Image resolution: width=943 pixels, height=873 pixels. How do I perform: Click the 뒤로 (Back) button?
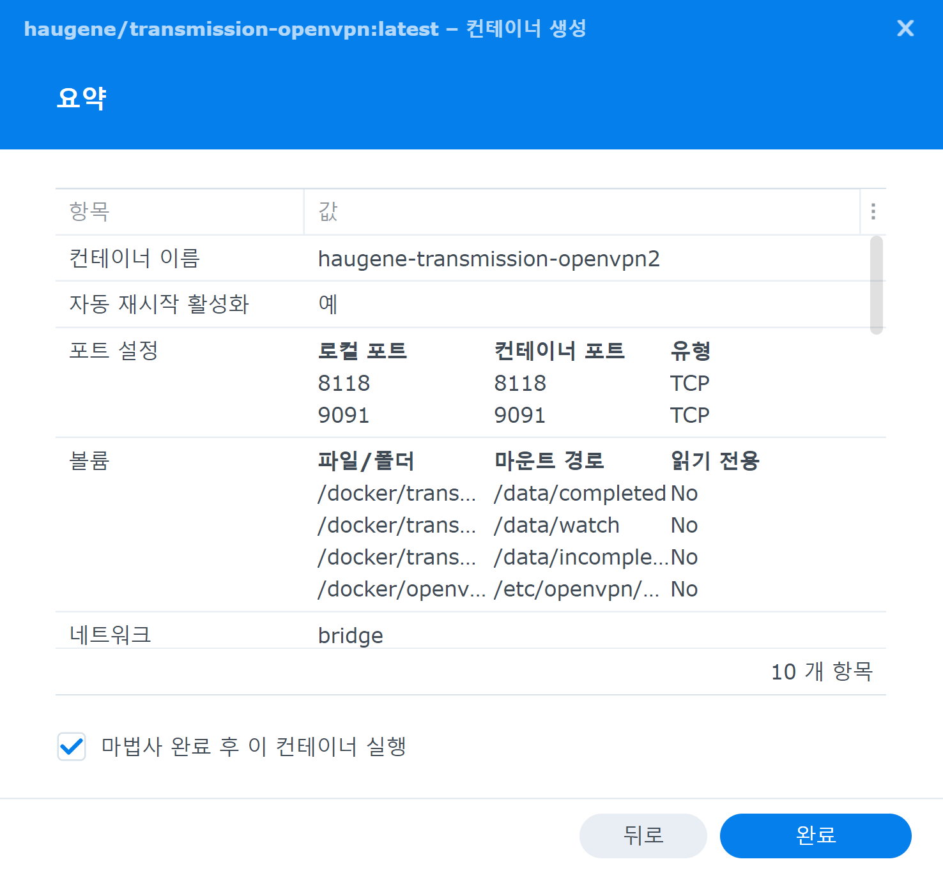click(x=643, y=835)
